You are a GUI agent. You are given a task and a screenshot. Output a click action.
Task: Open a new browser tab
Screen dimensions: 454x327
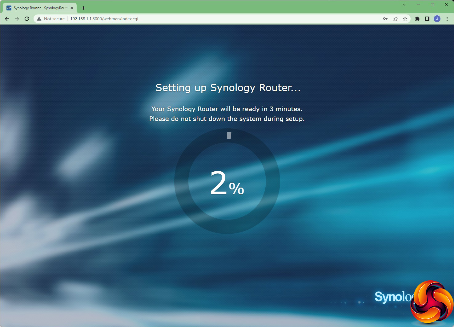point(83,8)
